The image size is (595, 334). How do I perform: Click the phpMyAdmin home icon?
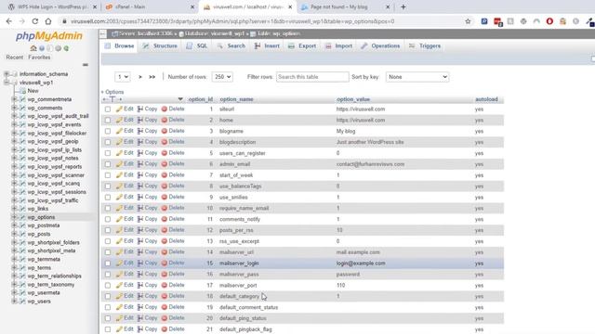[33, 48]
